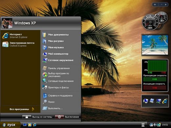Click the beach slideshow picture gadget
This screenshot has height=128, width=171.
pos(155,45)
